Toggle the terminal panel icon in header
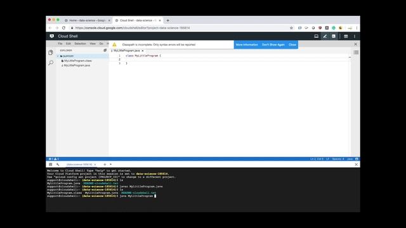The image size is (406, 228). [x=334, y=36]
